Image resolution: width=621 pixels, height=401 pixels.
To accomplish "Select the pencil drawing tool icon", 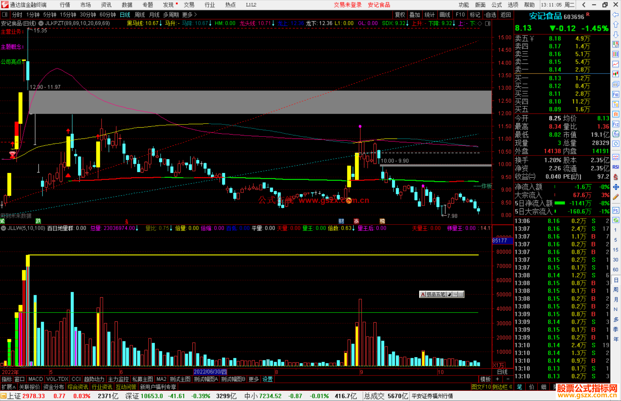I will 616,197.
